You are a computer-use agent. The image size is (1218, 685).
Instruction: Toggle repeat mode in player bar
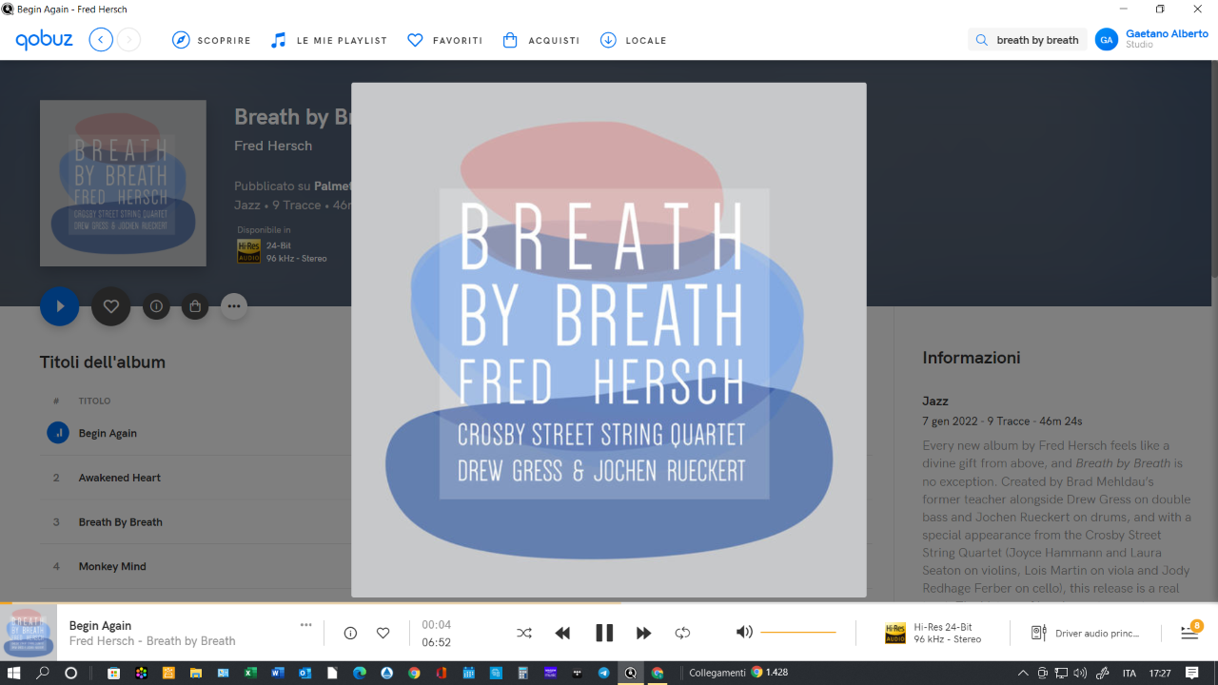pos(682,633)
